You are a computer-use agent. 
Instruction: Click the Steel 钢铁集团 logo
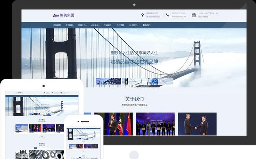tap(64, 16)
